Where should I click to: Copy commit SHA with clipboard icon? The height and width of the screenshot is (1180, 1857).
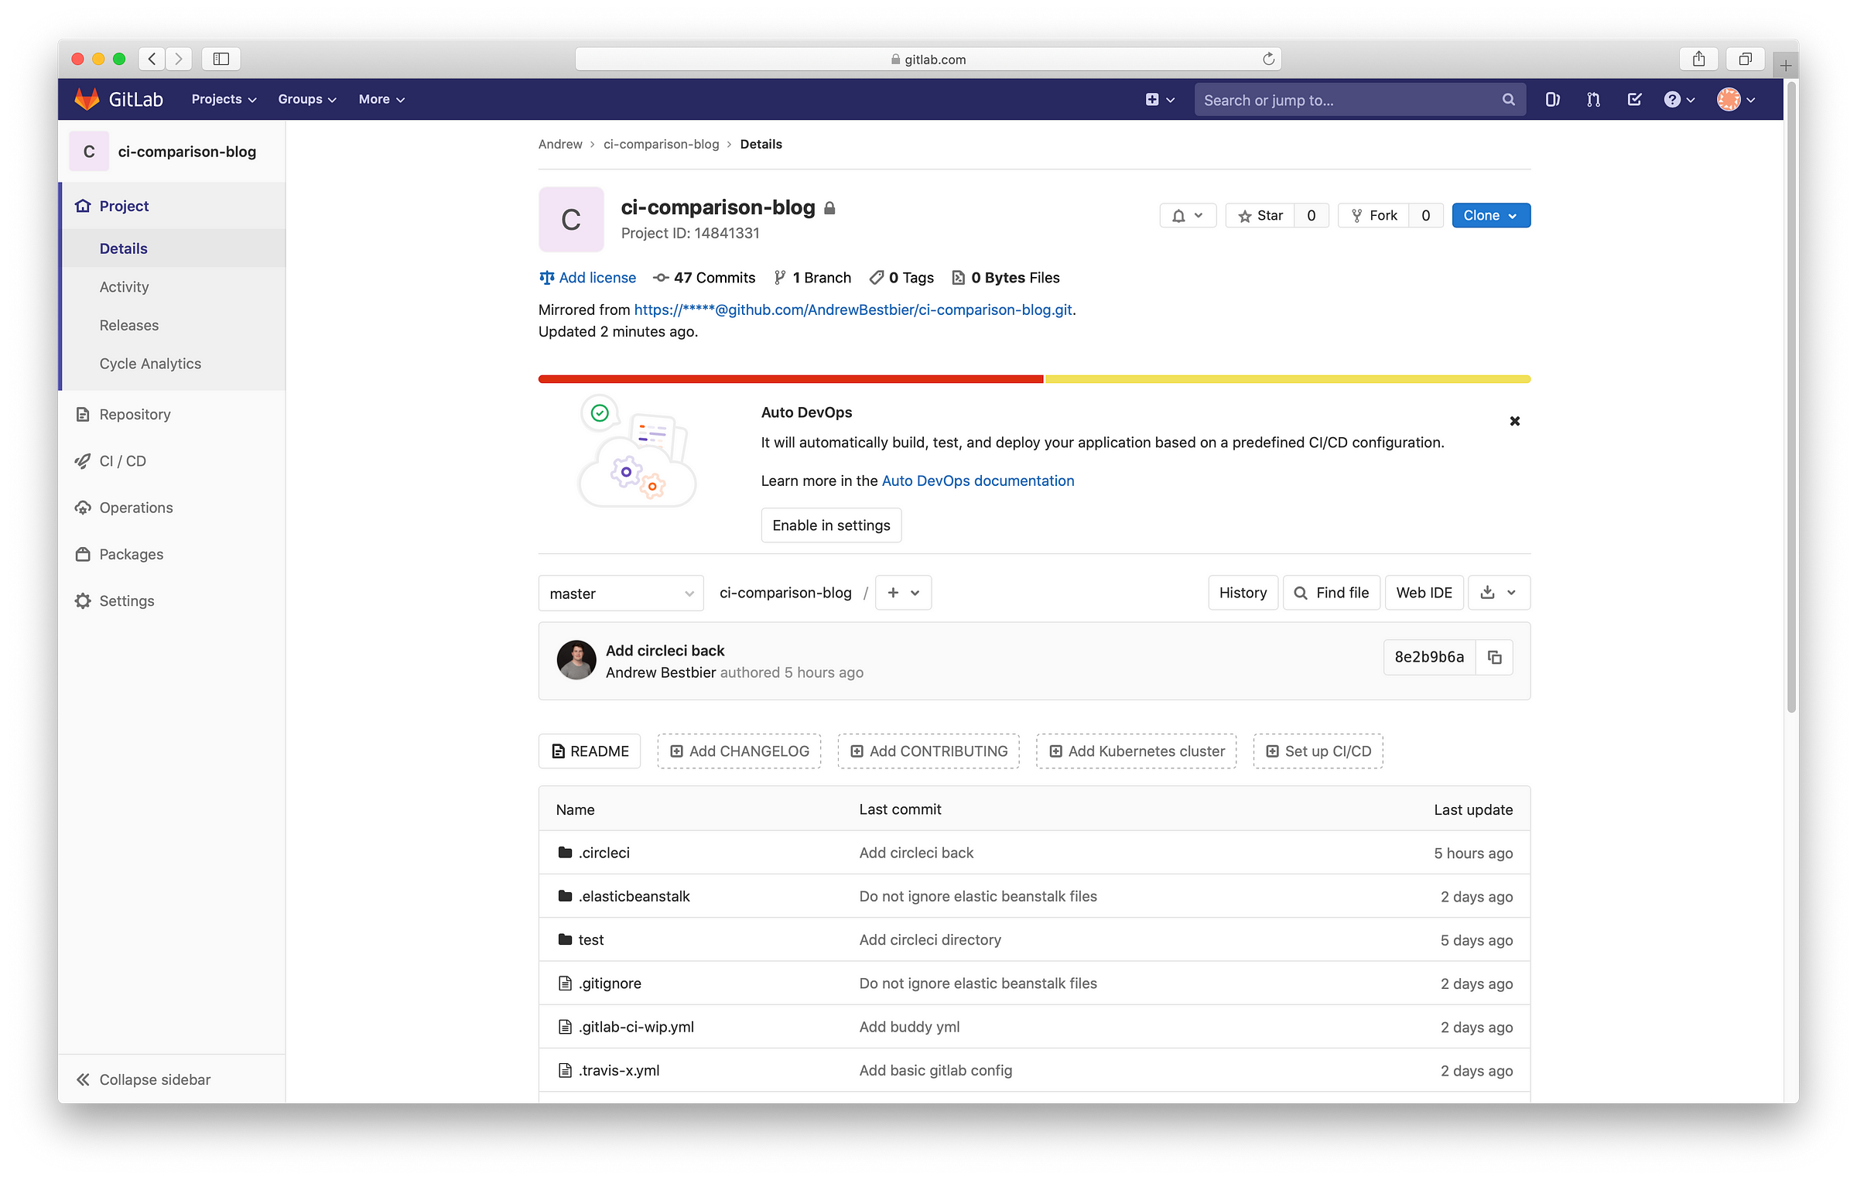(x=1494, y=658)
